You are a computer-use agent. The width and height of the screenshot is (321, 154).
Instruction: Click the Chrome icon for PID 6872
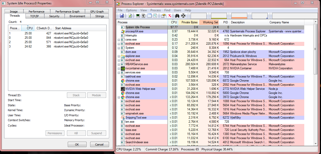coord(123,81)
